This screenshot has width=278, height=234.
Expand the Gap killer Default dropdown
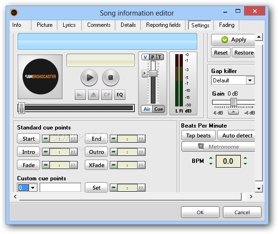coord(250,81)
